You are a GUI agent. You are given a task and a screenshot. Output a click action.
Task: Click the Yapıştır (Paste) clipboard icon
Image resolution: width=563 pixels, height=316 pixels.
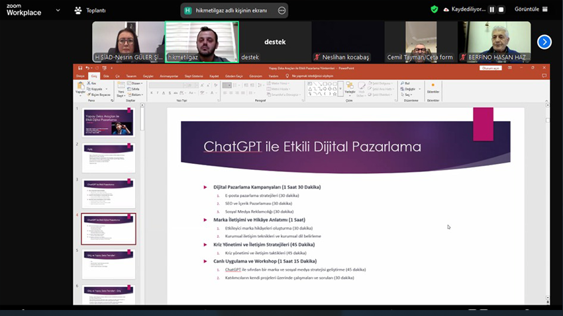pyautogui.click(x=81, y=86)
